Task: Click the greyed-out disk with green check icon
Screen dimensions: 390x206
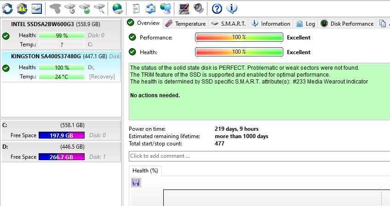Action: pos(85,9)
